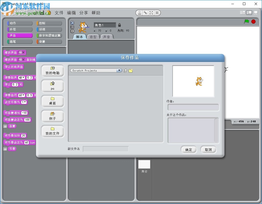Click the 新文件名 filename input field

tap(106, 149)
